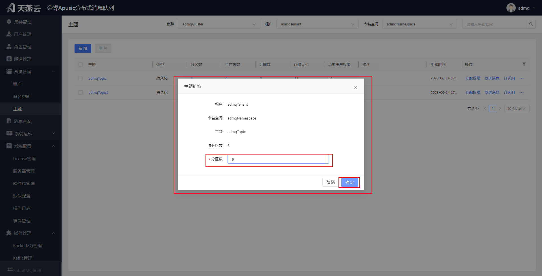The image size is (542, 276).
Task: Click the 系统运维 code icon
Action: pyautogui.click(x=9, y=133)
